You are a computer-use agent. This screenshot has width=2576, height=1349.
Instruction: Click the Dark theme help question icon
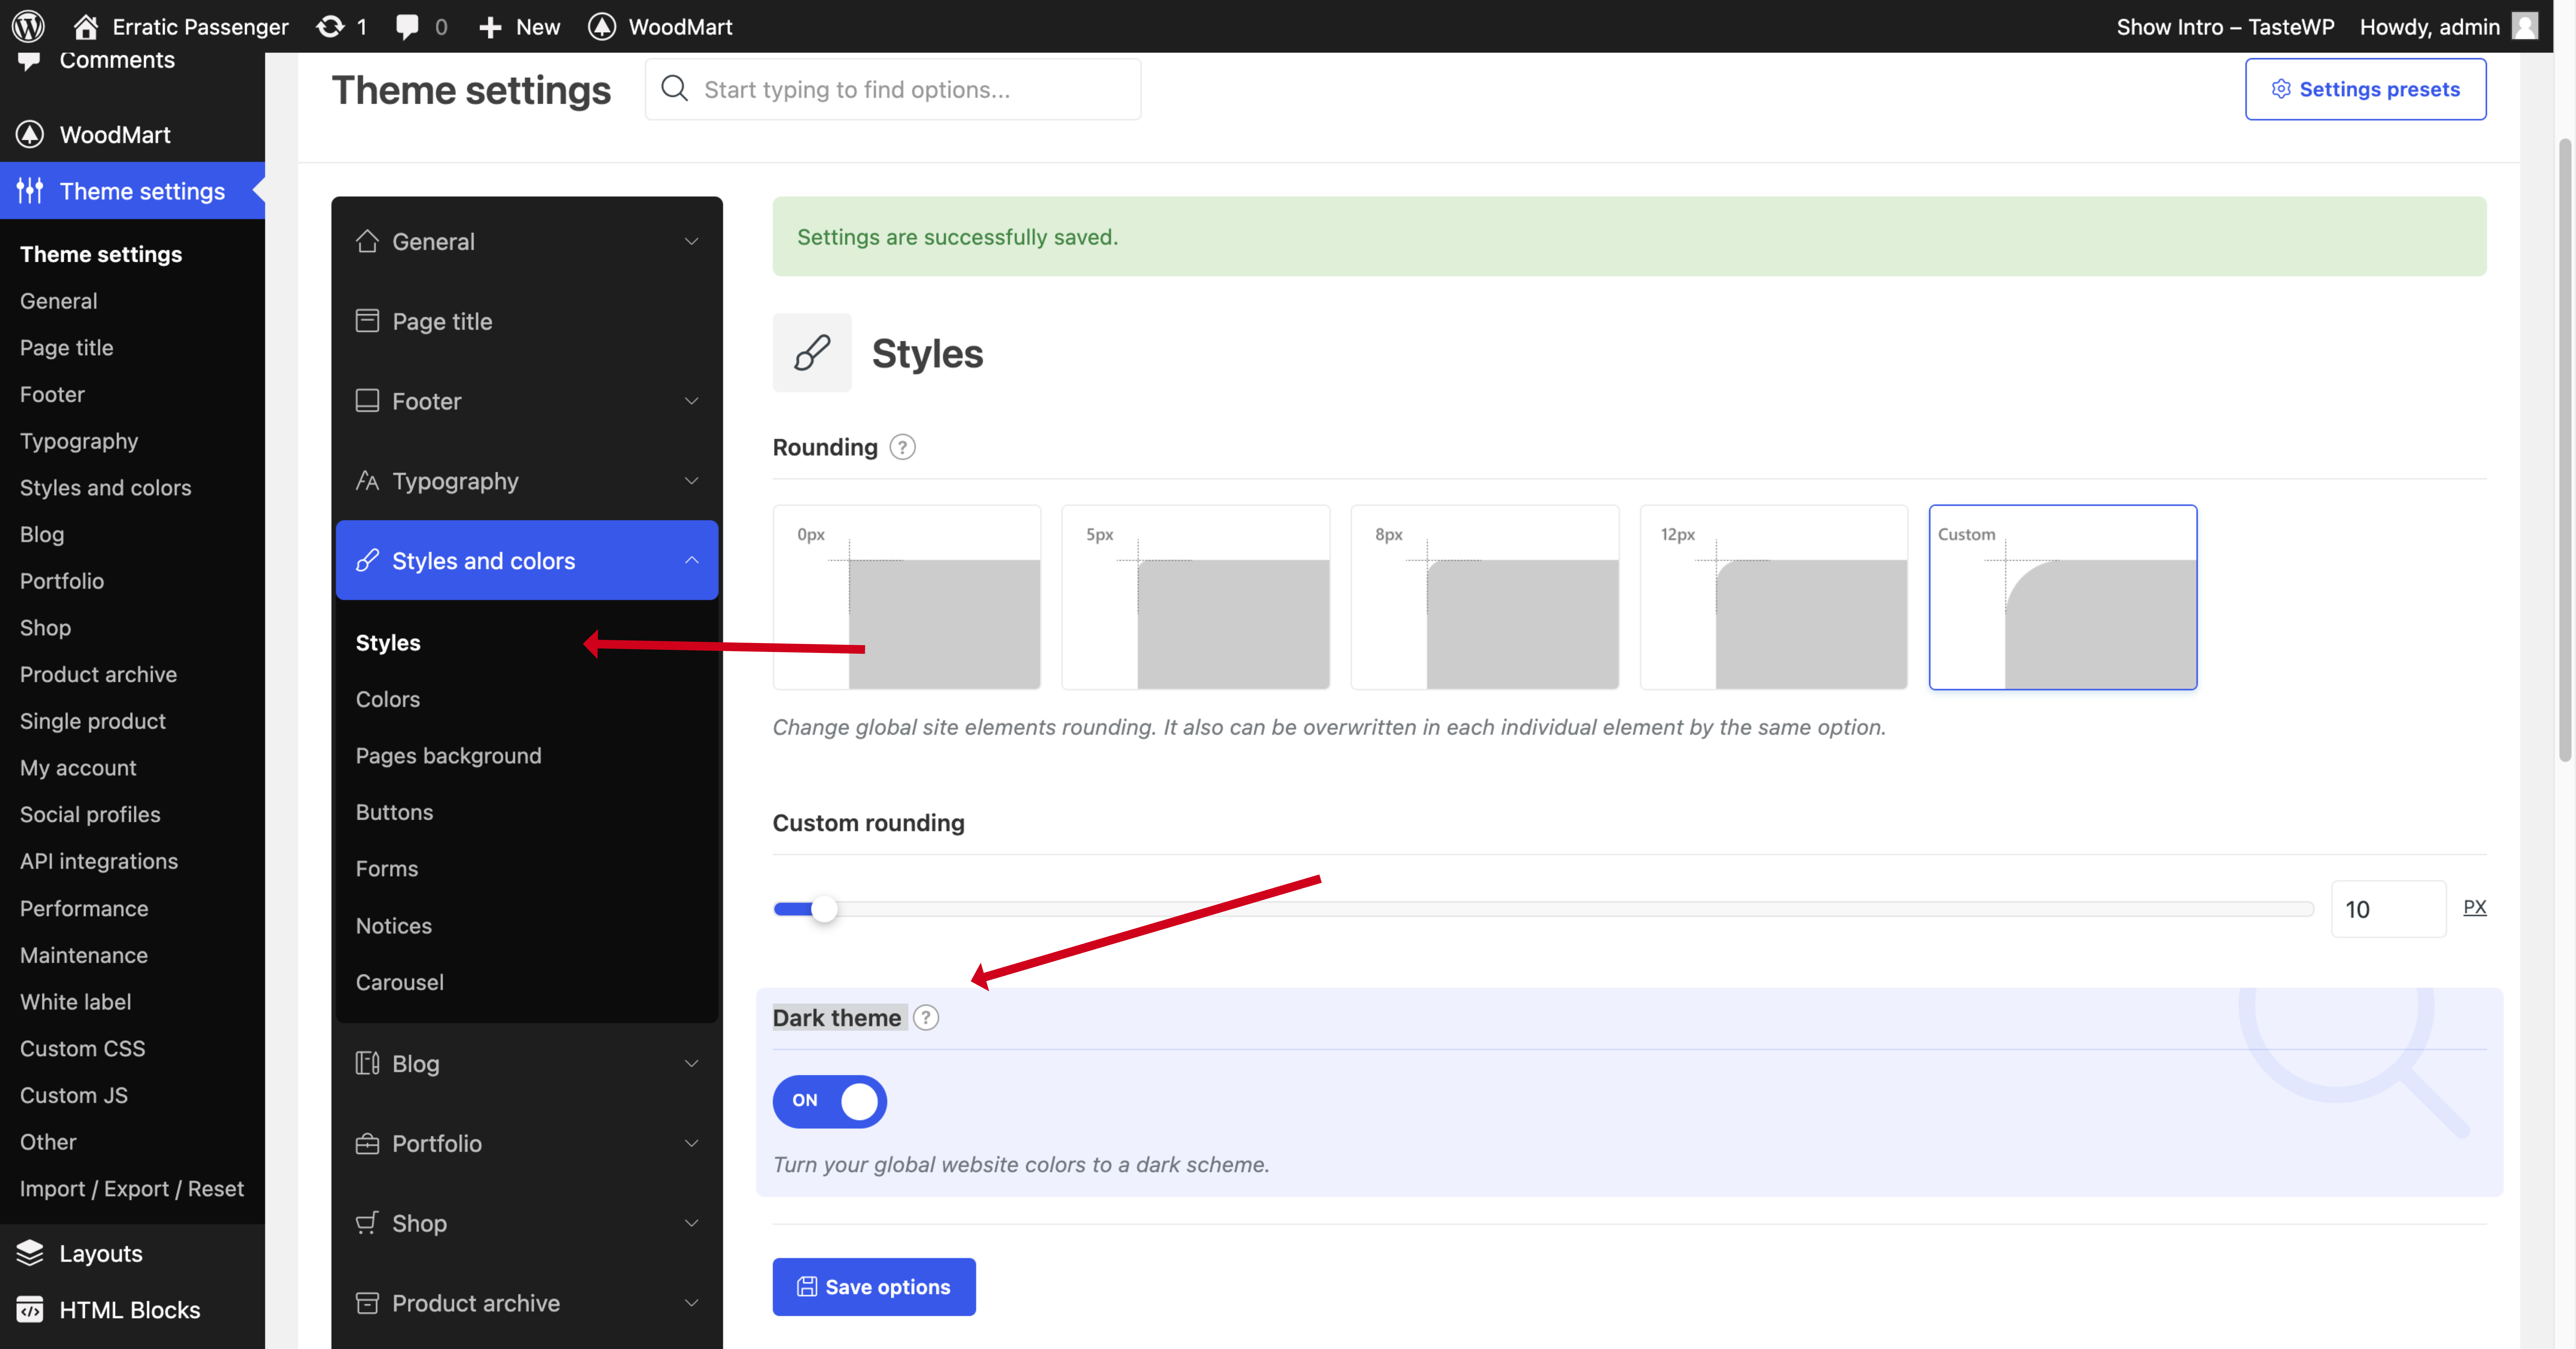926,1017
